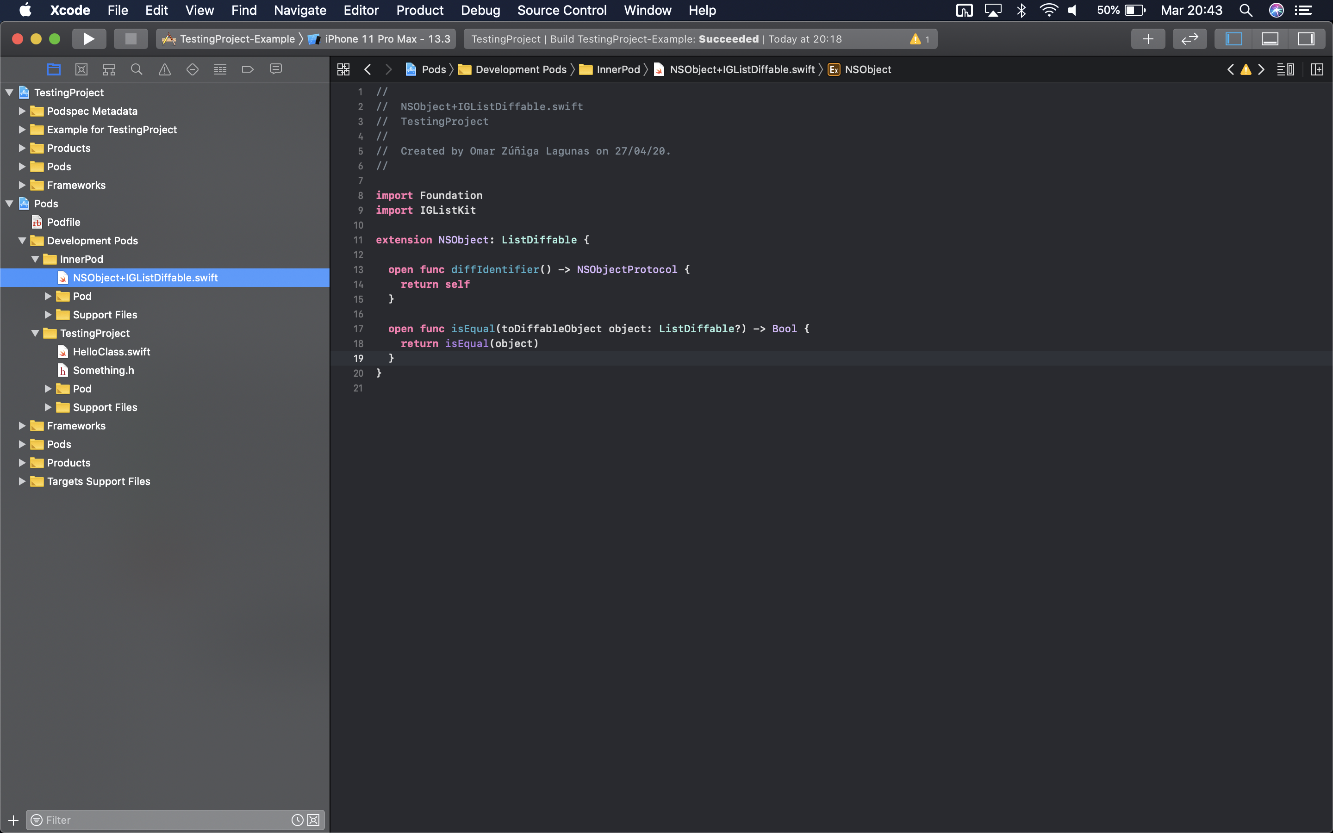
Task: Open code review arrows button
Action: click(1190, 39)
